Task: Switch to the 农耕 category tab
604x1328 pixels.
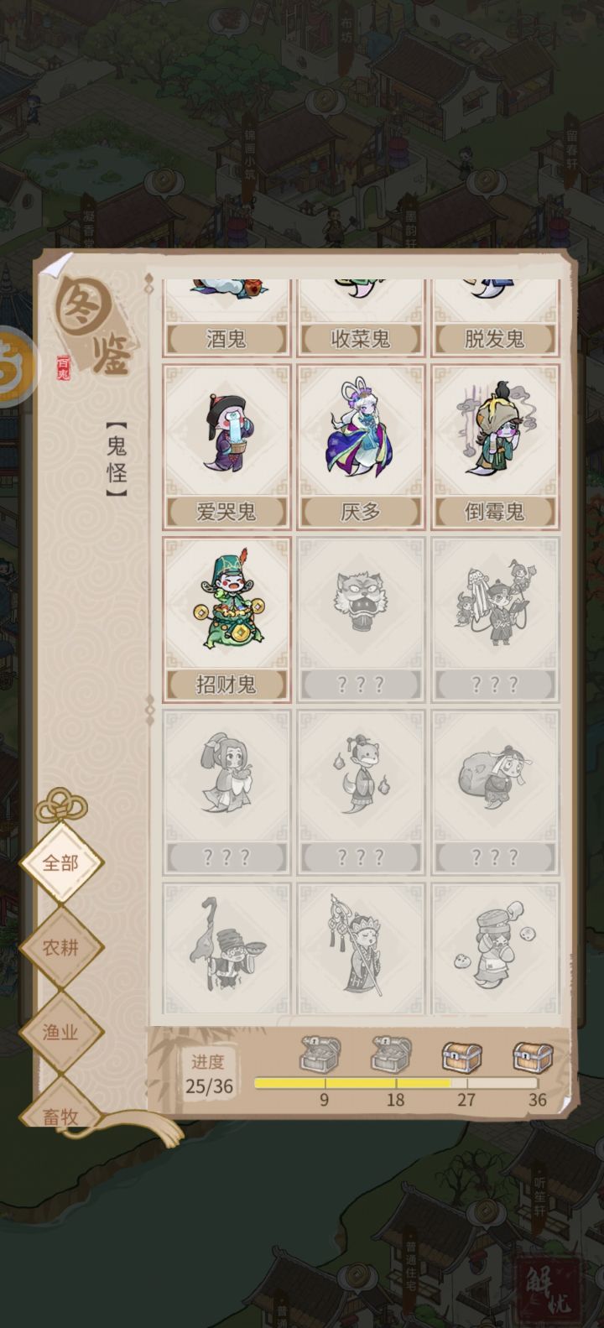Action: point(61,947)
